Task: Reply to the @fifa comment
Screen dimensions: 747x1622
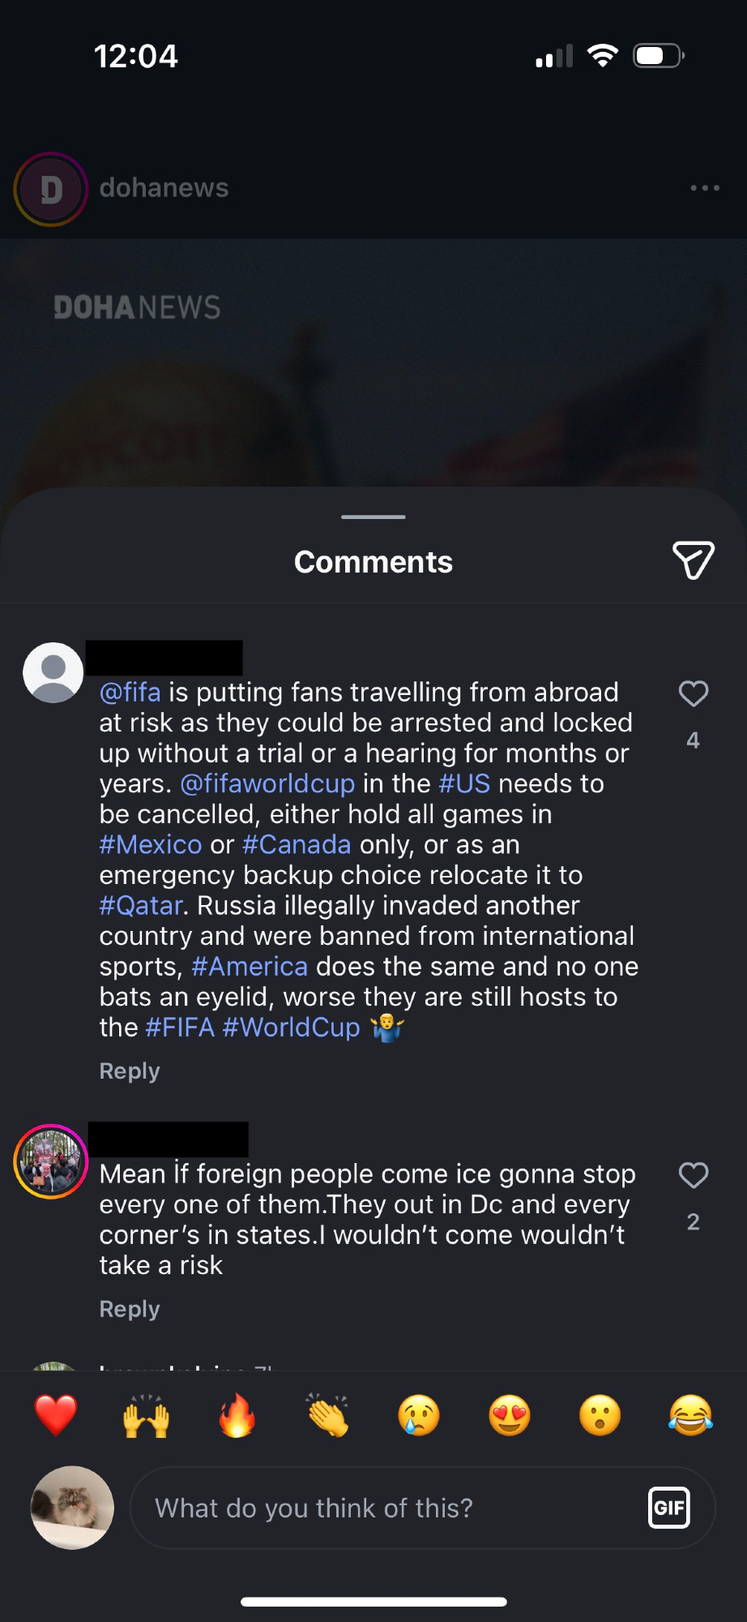Action: pyautogui.click(x=130, y=1071)
